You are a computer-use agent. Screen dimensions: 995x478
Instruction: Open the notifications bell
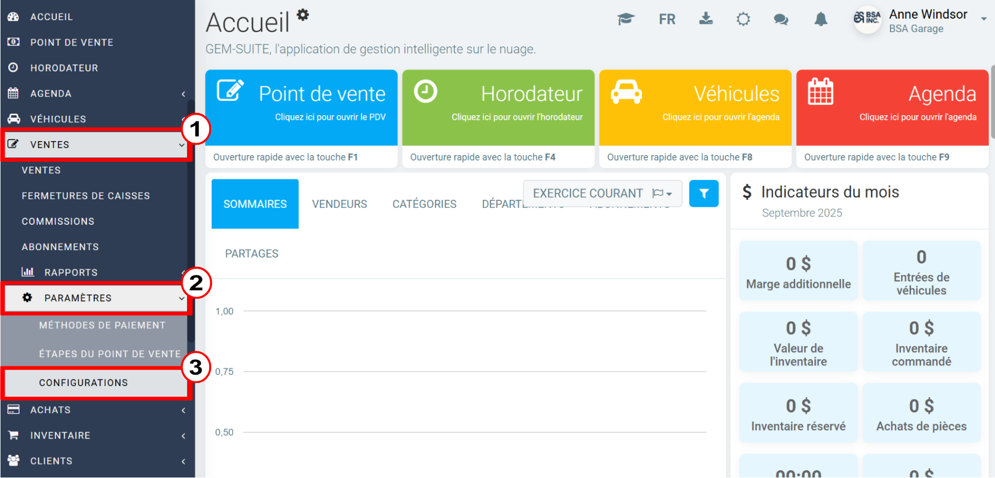coord(821,20)
